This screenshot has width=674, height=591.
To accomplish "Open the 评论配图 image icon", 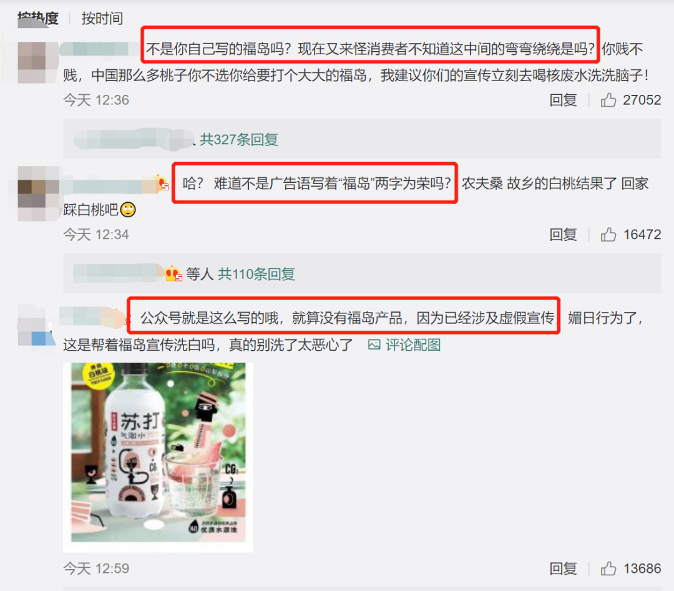I will coord(374,344).
